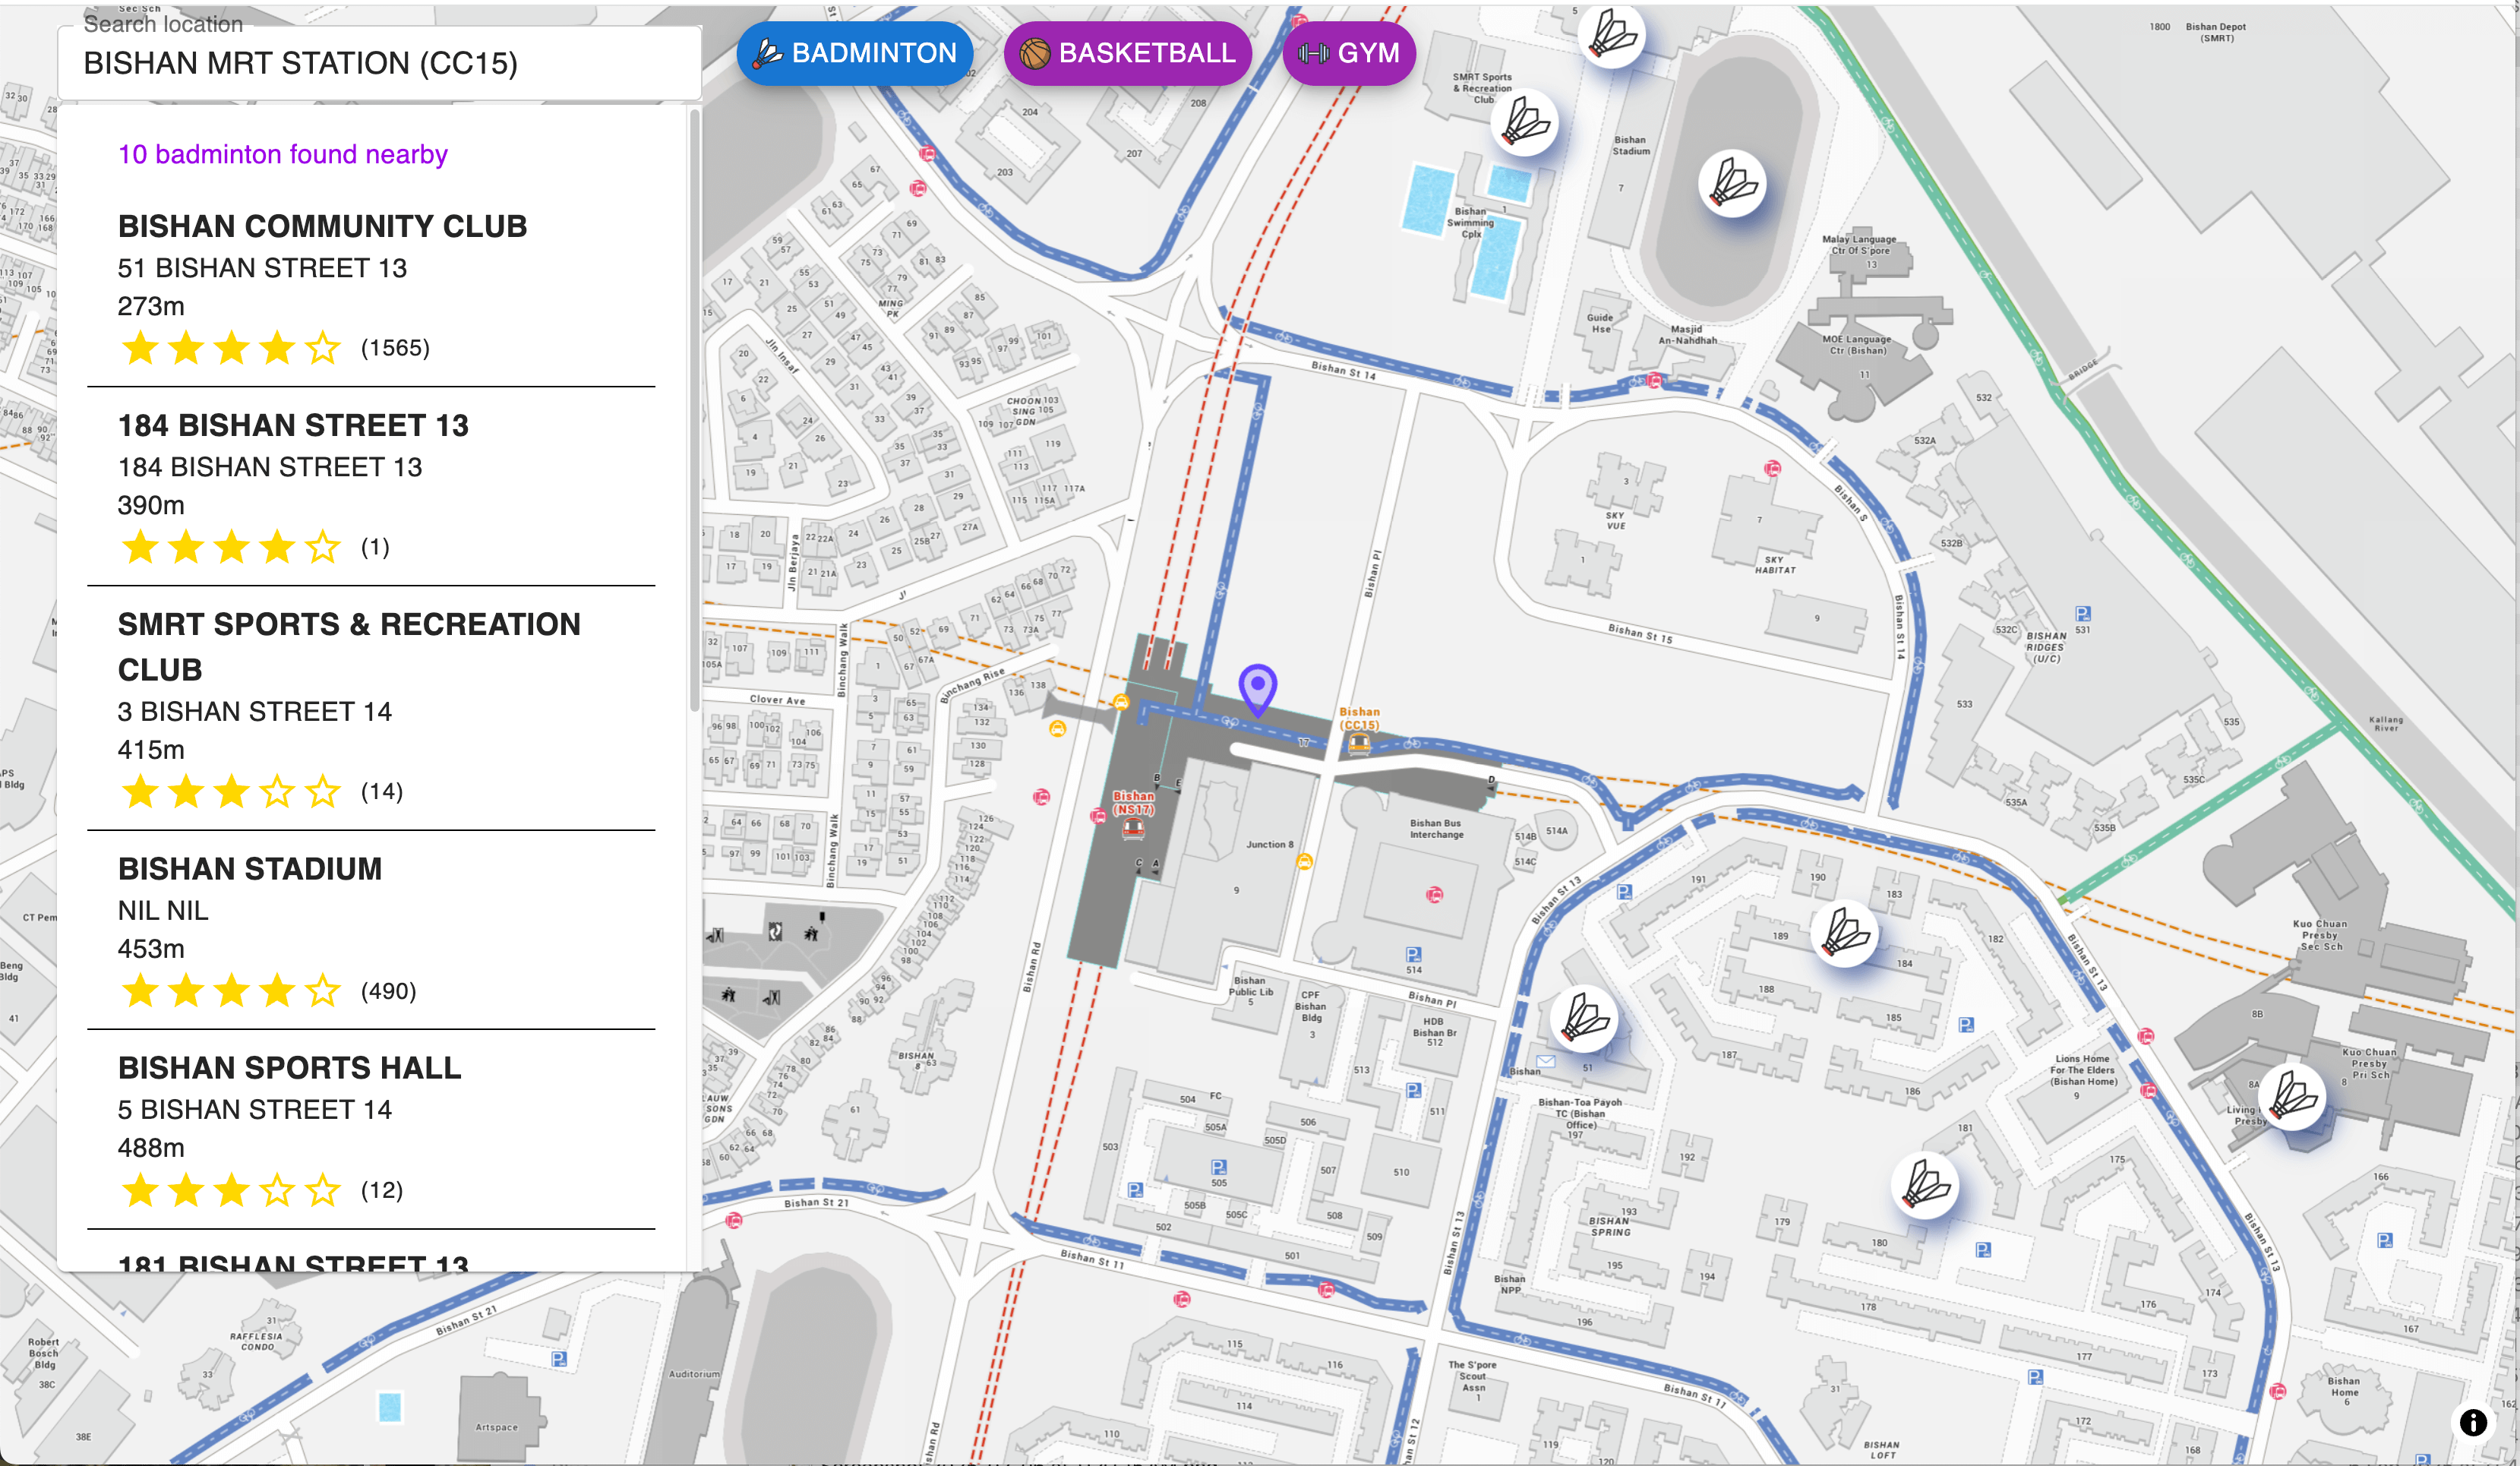The image size is (2520, 1466).
Task: Open the map info icon in corner
Action: (x=2472, y=1422)
